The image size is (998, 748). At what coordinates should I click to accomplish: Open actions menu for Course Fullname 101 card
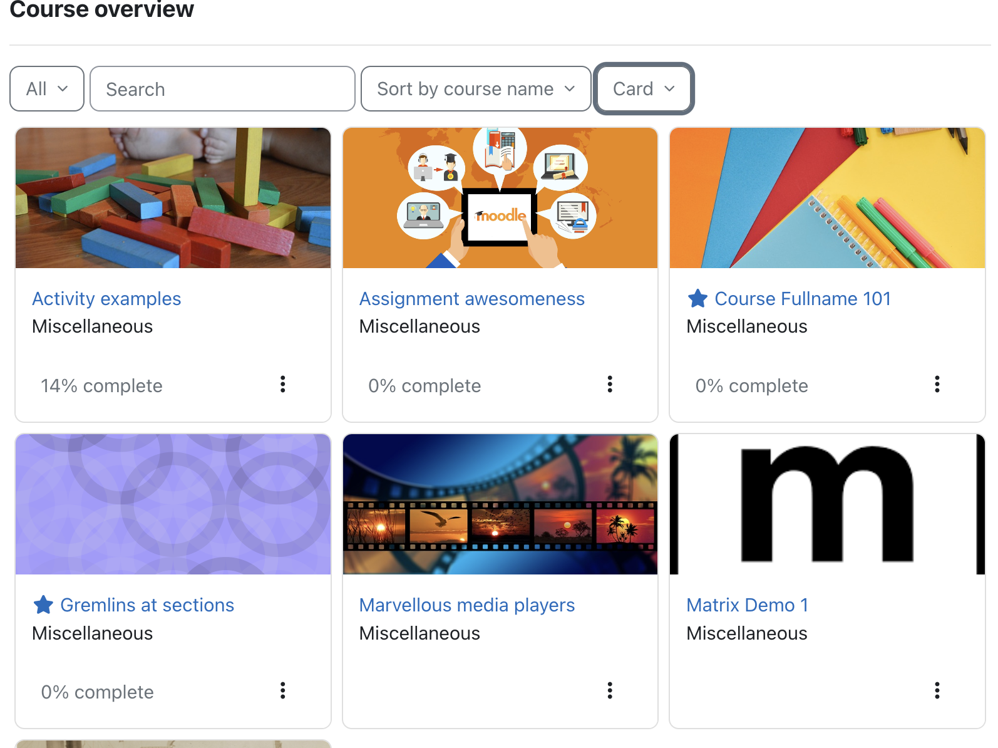[x=937, y=384]
